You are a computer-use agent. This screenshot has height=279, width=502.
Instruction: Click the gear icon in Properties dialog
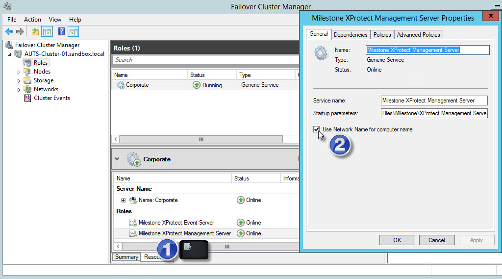click(x=321, y=53)
